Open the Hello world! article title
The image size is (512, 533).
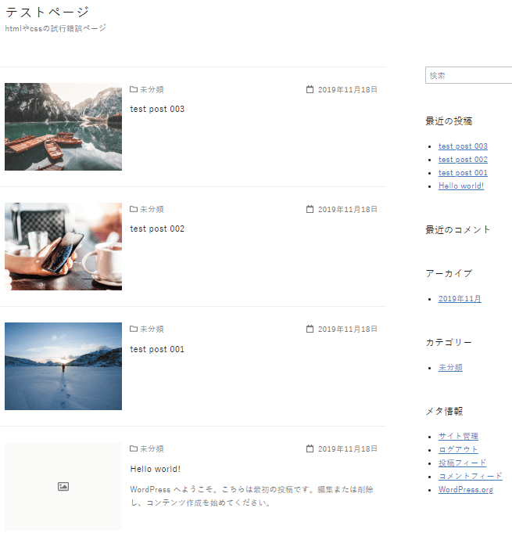click(155, 469)
